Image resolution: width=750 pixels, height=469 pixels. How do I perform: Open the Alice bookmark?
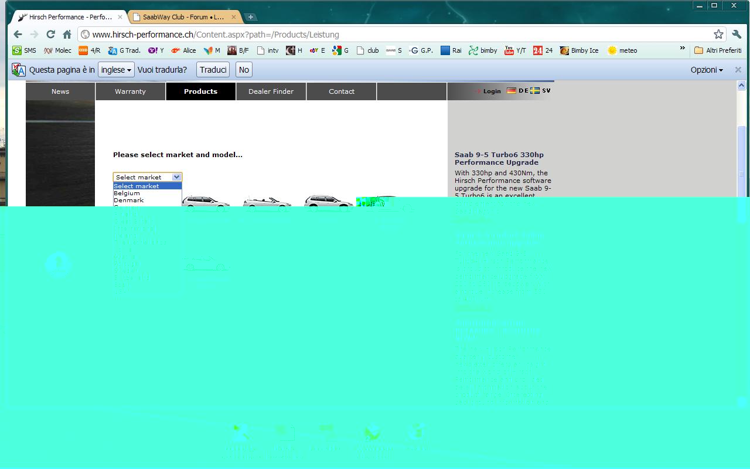pos(183,50)
